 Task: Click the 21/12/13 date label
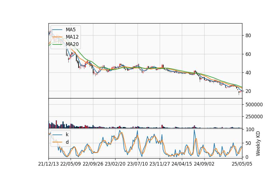[48, 164]
